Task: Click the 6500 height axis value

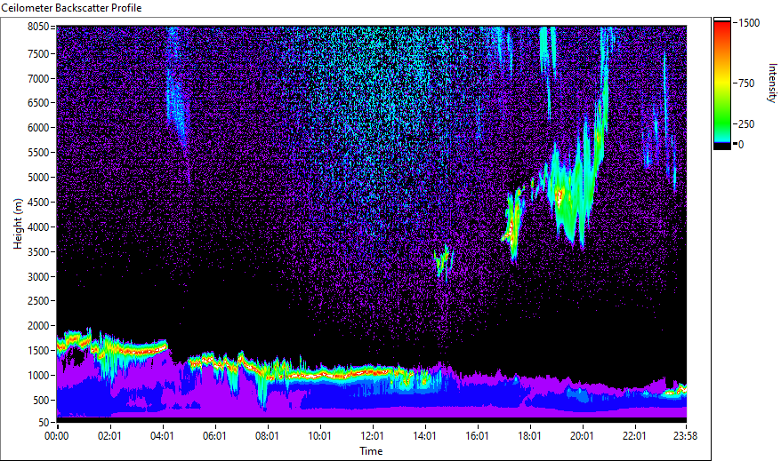Action: tap(38, 103)
